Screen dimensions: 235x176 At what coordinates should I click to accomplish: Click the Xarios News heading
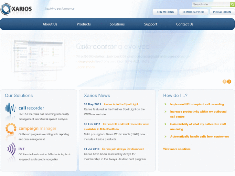click(97, 95)
